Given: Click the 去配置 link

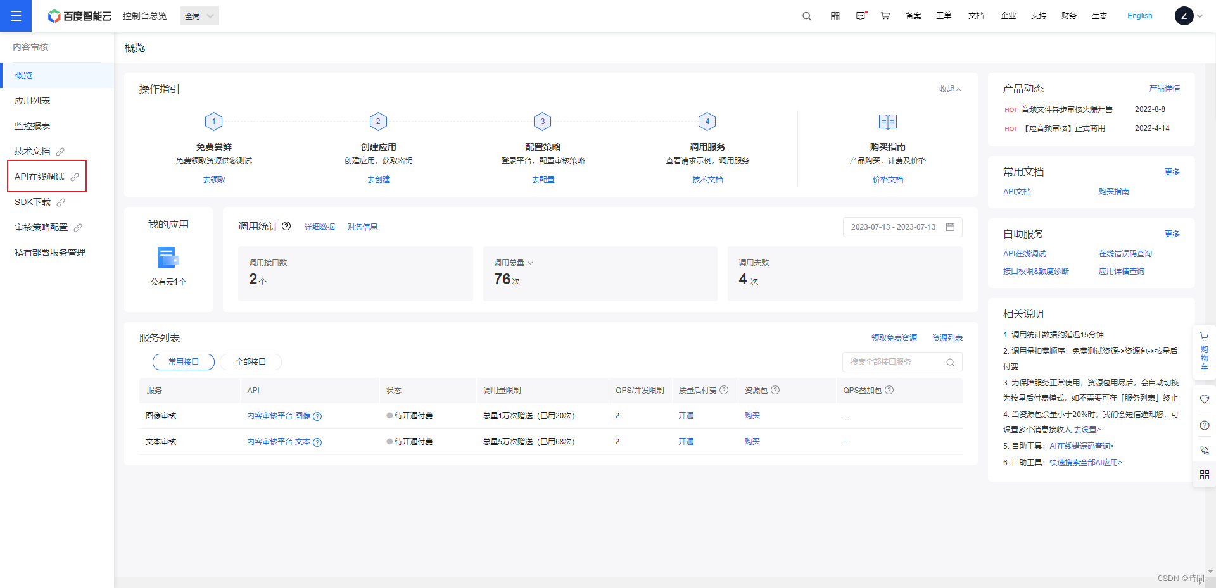Looking at the screenshot, I should (x=543, y=180).
